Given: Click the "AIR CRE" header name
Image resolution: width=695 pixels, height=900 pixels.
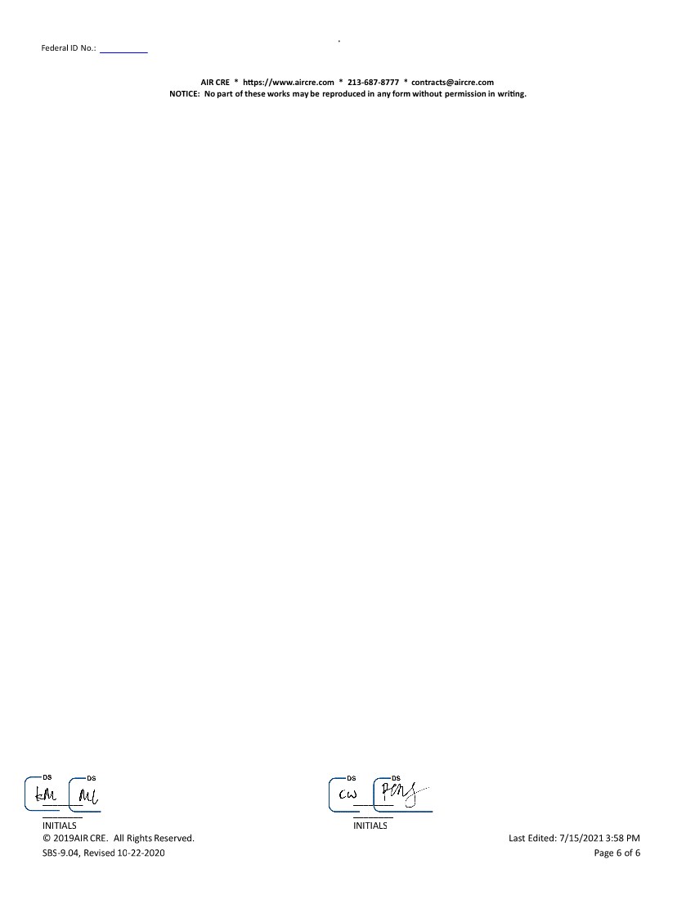Looking at the screenshot, I should (x=215, y=82).
